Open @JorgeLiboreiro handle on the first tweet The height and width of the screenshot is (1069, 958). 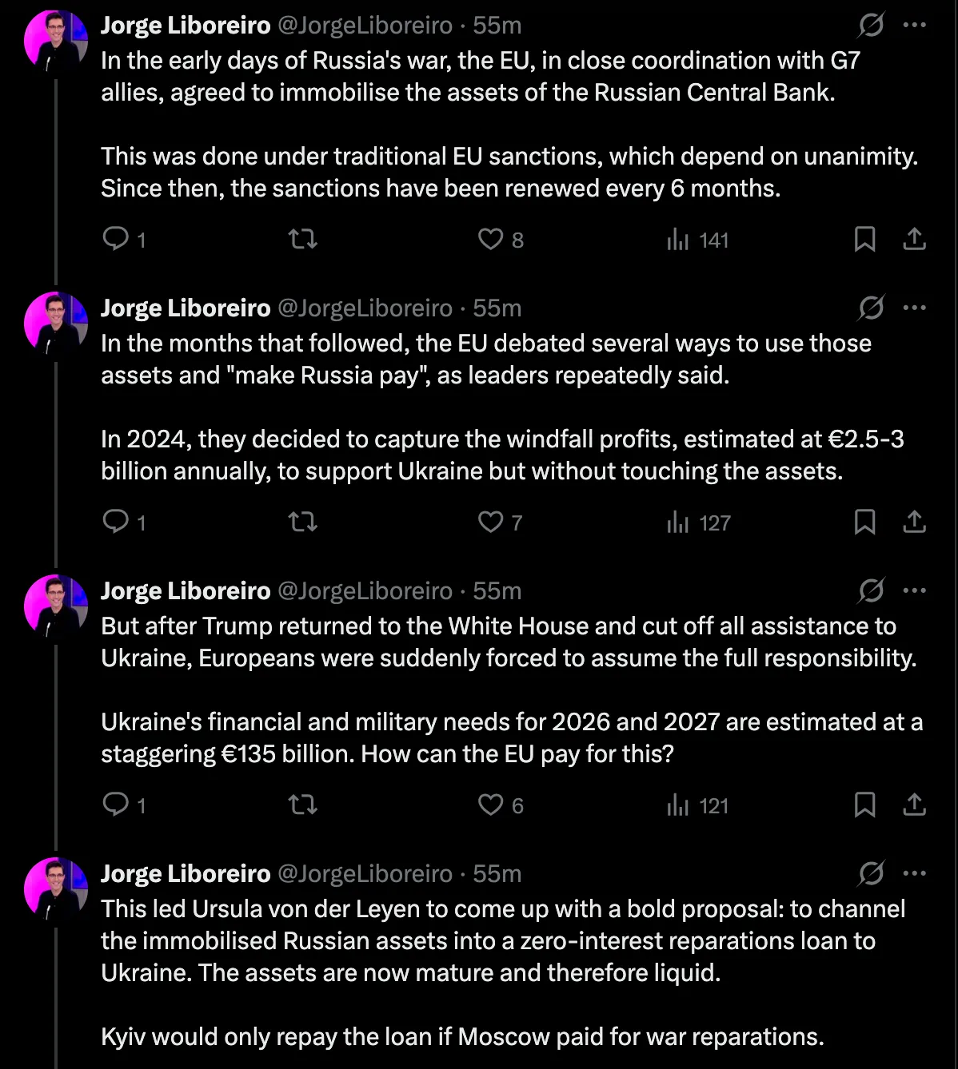click(x=365, y=26)
